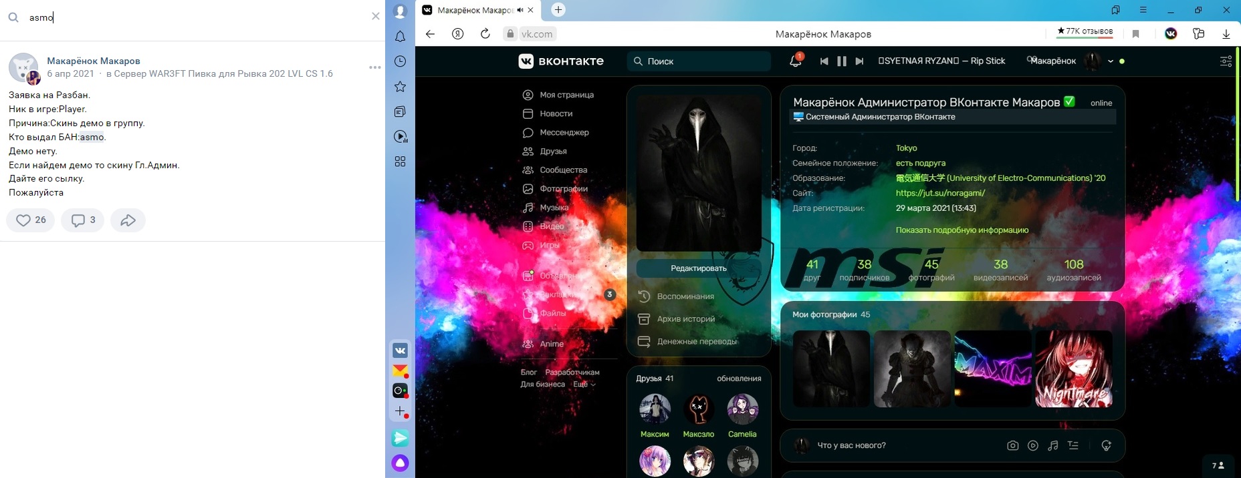This screenshot has height=478, width=1241.
Task: Show Показать подробную информацию details
Action: click(x=962, y=230)
